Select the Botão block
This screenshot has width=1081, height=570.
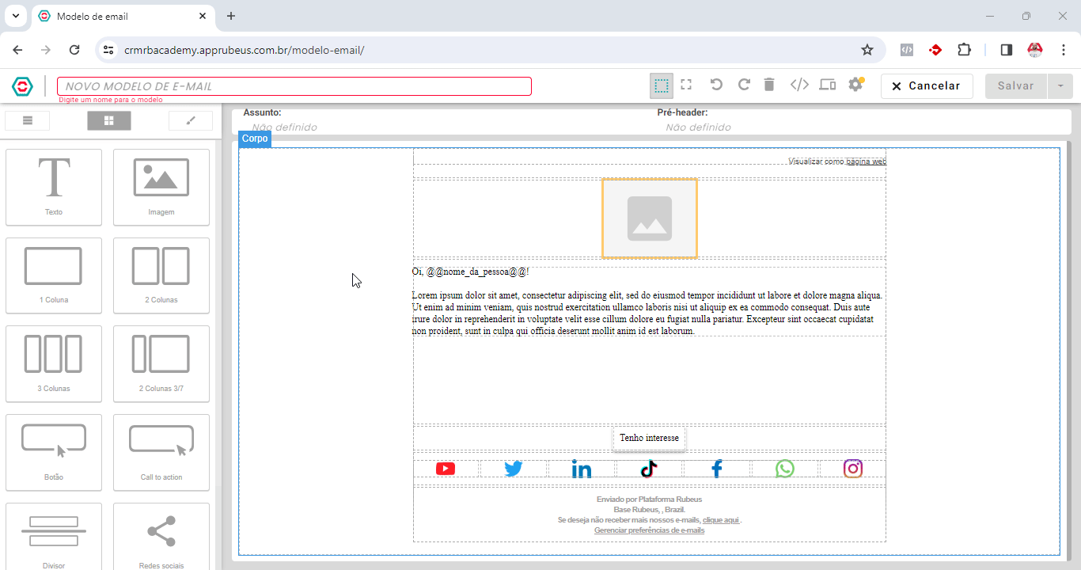[x=54, y=453]
